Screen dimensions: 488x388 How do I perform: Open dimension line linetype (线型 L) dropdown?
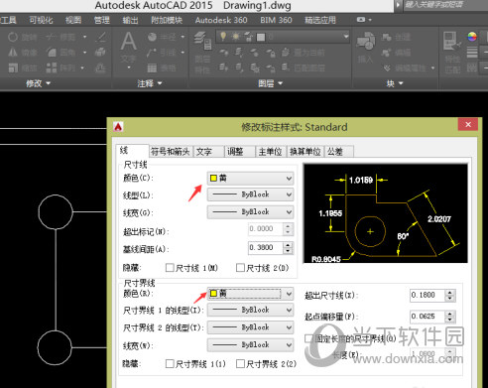(250, 194)
